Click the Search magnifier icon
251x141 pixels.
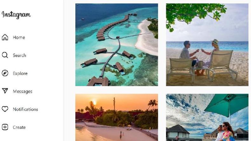(5, 55)
